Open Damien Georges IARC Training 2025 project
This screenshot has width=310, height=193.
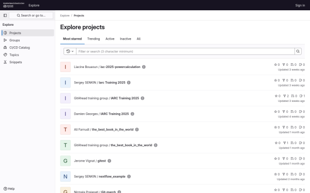click(101, 114)
